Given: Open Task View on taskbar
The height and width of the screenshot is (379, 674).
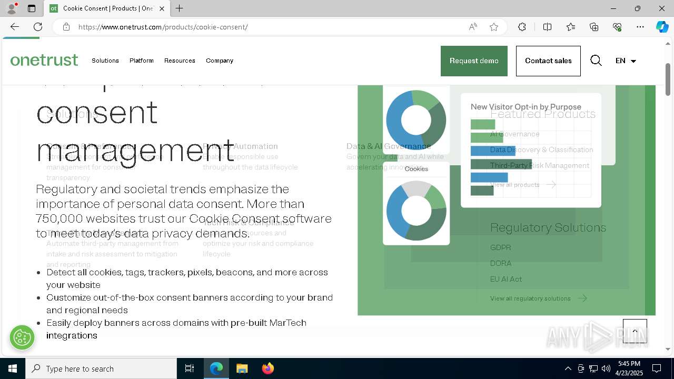Looking at the screenshot, I should pyautogui.click(x=190, y=368).
